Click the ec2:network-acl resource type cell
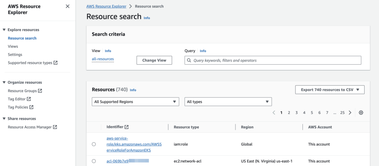 pyautogui.click(x=187, y=161)
